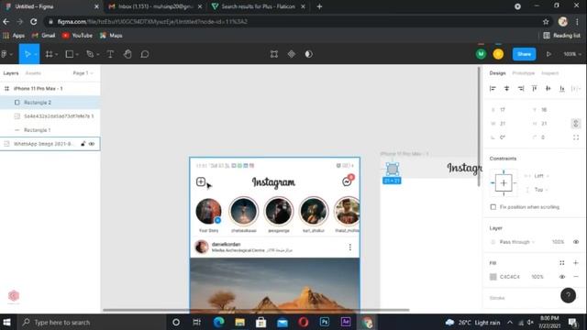The image size is (587, 330).
Task: Open the Help question mark button
Action: coord(569,295)
